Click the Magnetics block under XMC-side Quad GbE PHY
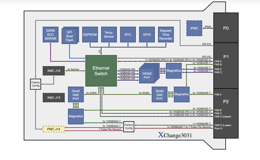The height and width of the screenshot is (160, 260). 76,116
